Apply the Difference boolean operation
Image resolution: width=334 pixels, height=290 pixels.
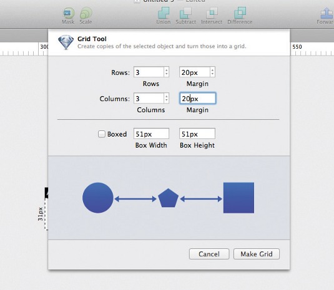240,12
